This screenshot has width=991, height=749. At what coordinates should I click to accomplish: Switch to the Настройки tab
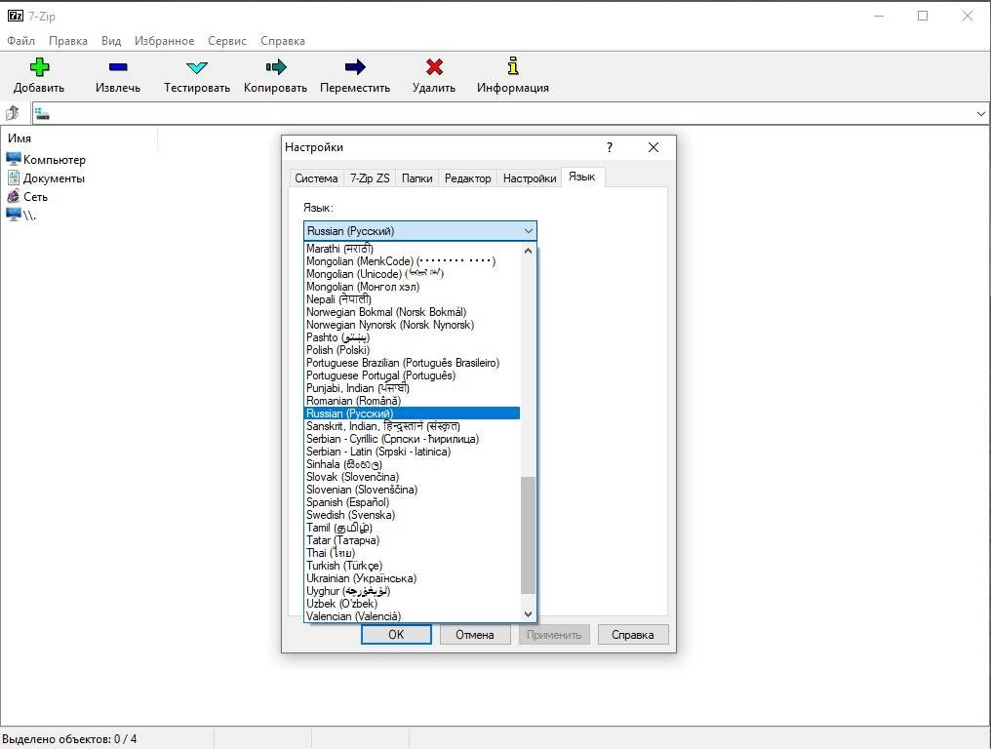530,178
